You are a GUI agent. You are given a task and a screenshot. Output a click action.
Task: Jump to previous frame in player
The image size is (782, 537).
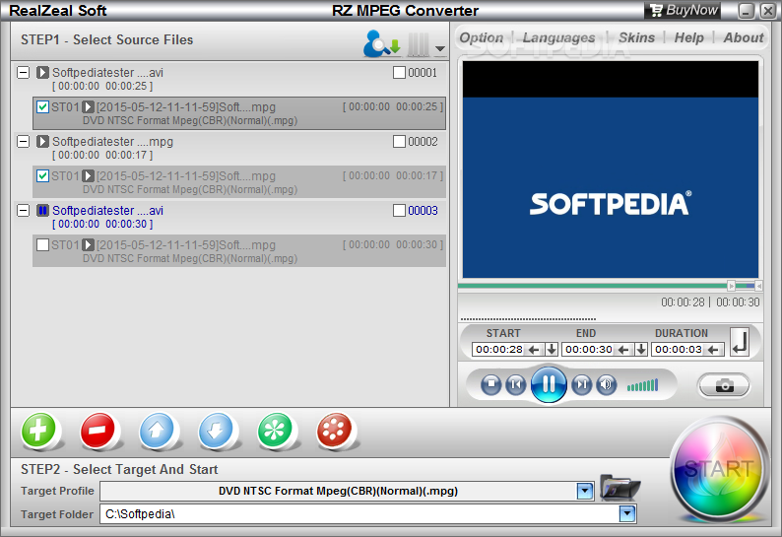pos(516,385)
